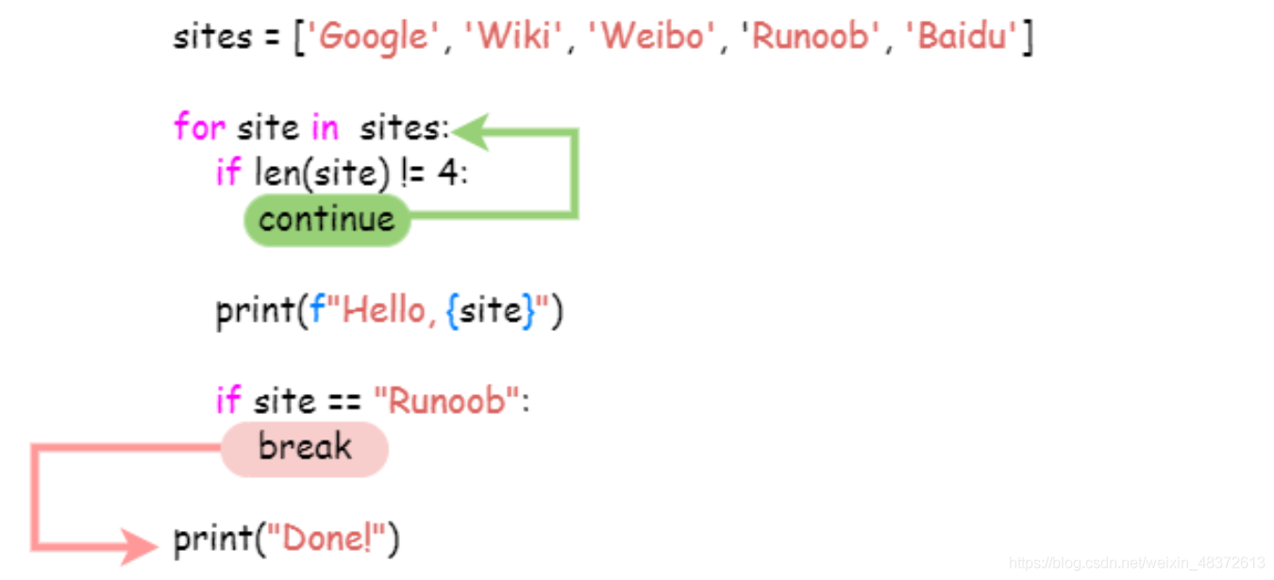Image resolution: width=1274 pixels, height=580 pixels.
Task: Click the magenta 'in' keyword
Action: [x=324, y=126]
